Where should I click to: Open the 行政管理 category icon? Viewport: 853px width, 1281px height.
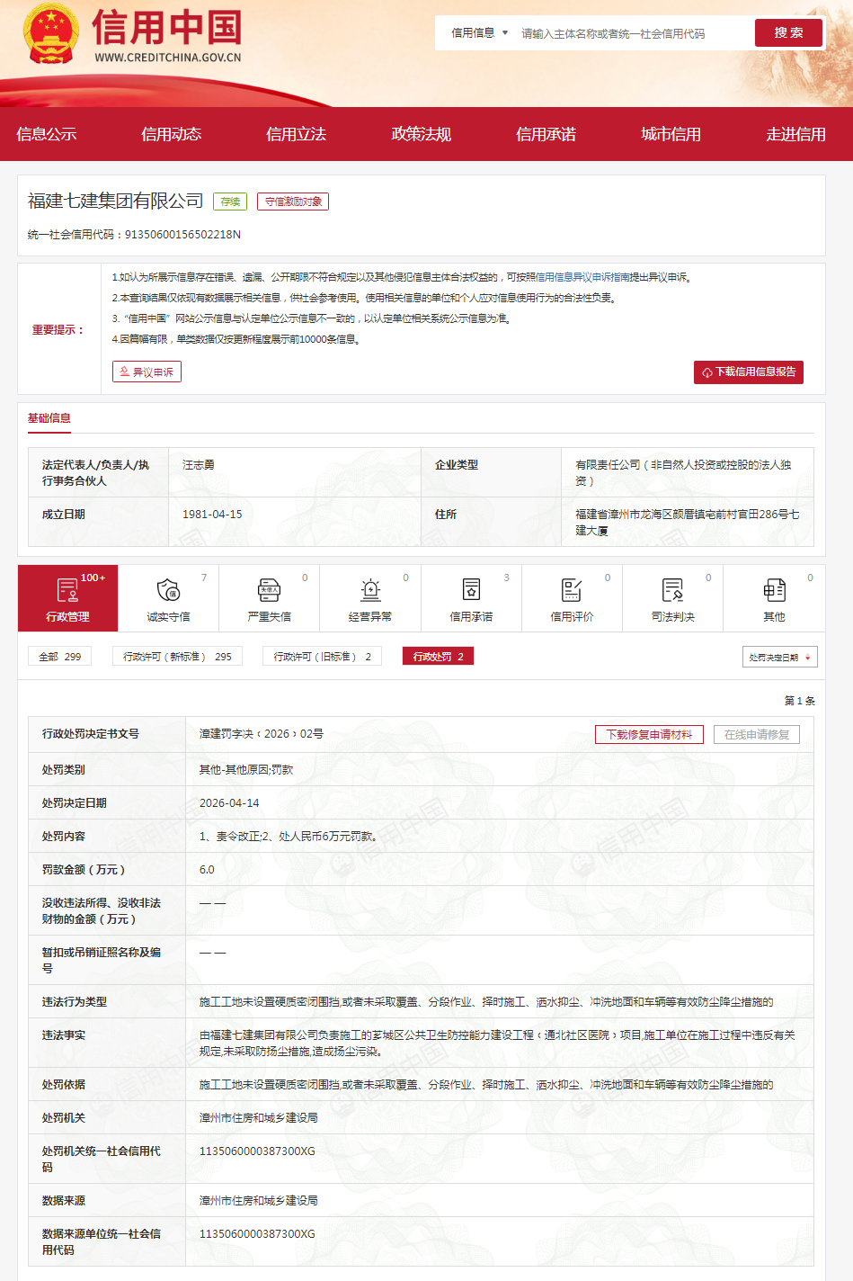coord(67,590)
